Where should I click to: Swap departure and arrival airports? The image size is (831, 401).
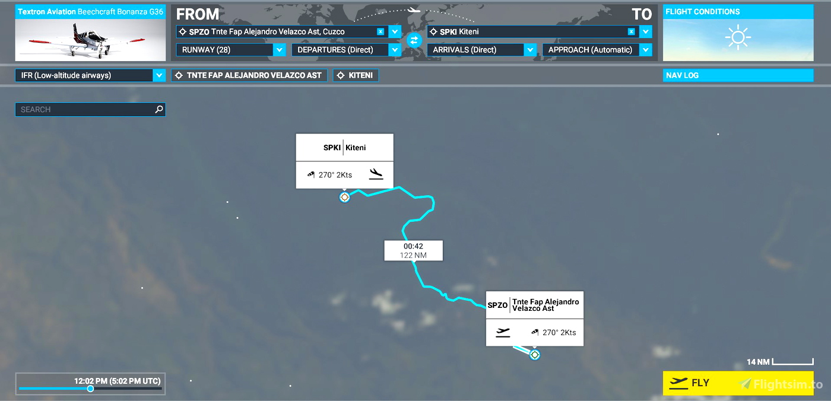pos(414,40)
